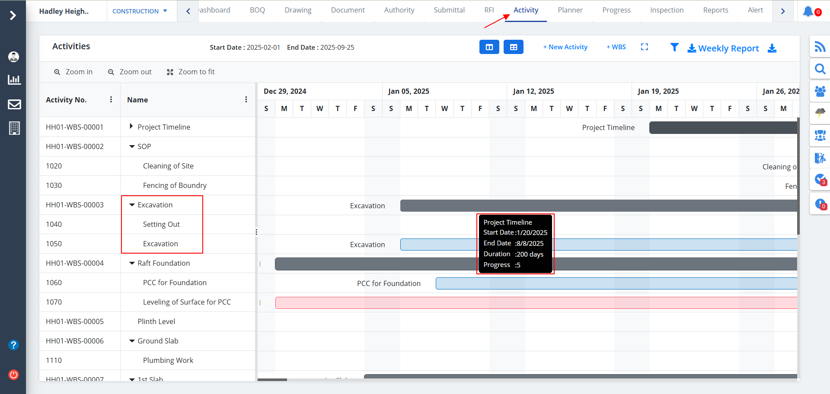
Task: Switch to split column view toggle
Action: point(489,47)
